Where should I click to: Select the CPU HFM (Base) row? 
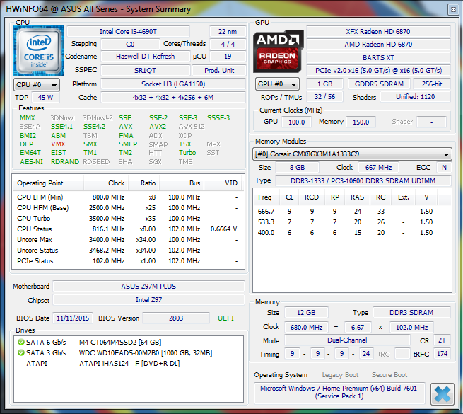tap(129, 208)
